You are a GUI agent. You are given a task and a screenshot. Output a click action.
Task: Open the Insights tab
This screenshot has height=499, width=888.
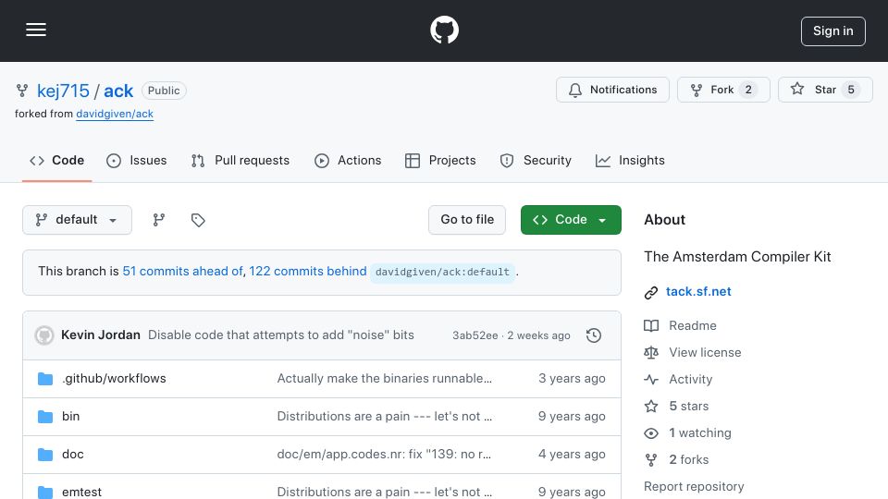[630, 161]
